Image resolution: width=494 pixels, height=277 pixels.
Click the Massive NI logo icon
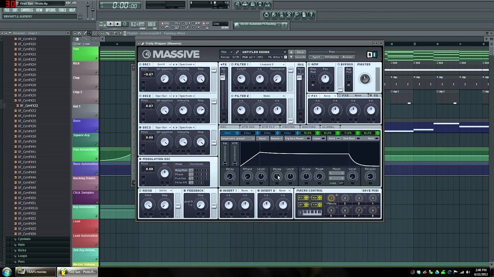tap(372, 54)
